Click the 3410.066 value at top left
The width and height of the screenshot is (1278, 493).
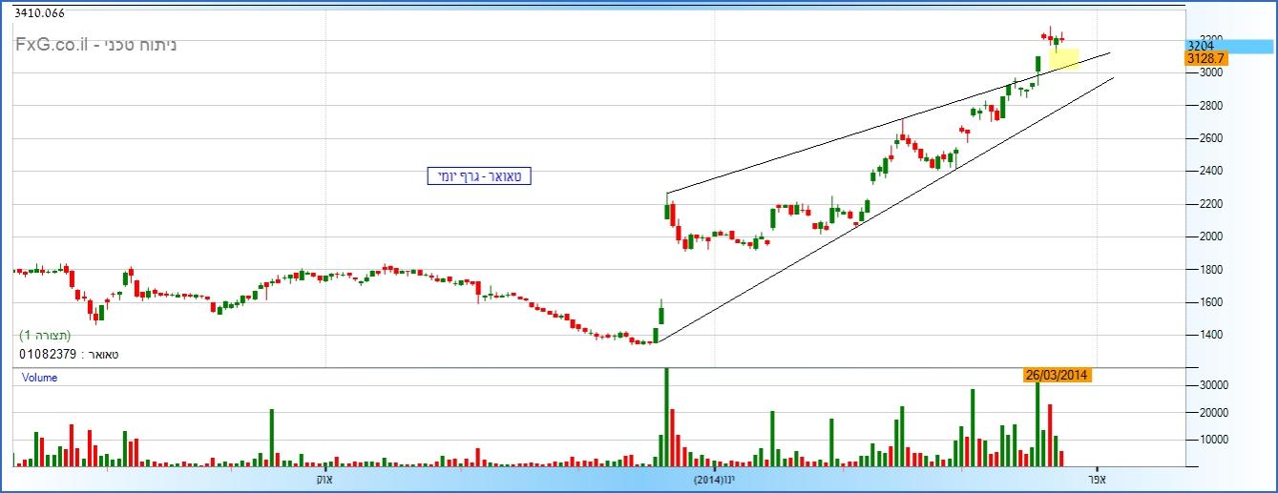40,11
